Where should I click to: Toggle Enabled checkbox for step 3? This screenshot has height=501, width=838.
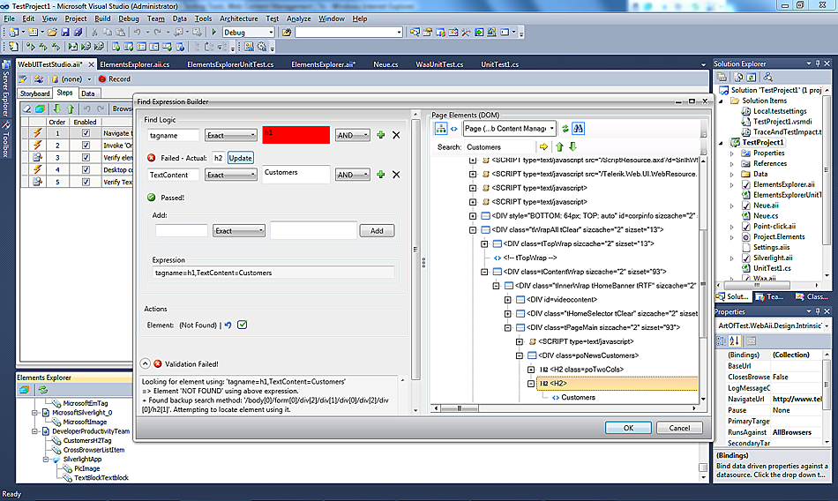click(86, 157)
